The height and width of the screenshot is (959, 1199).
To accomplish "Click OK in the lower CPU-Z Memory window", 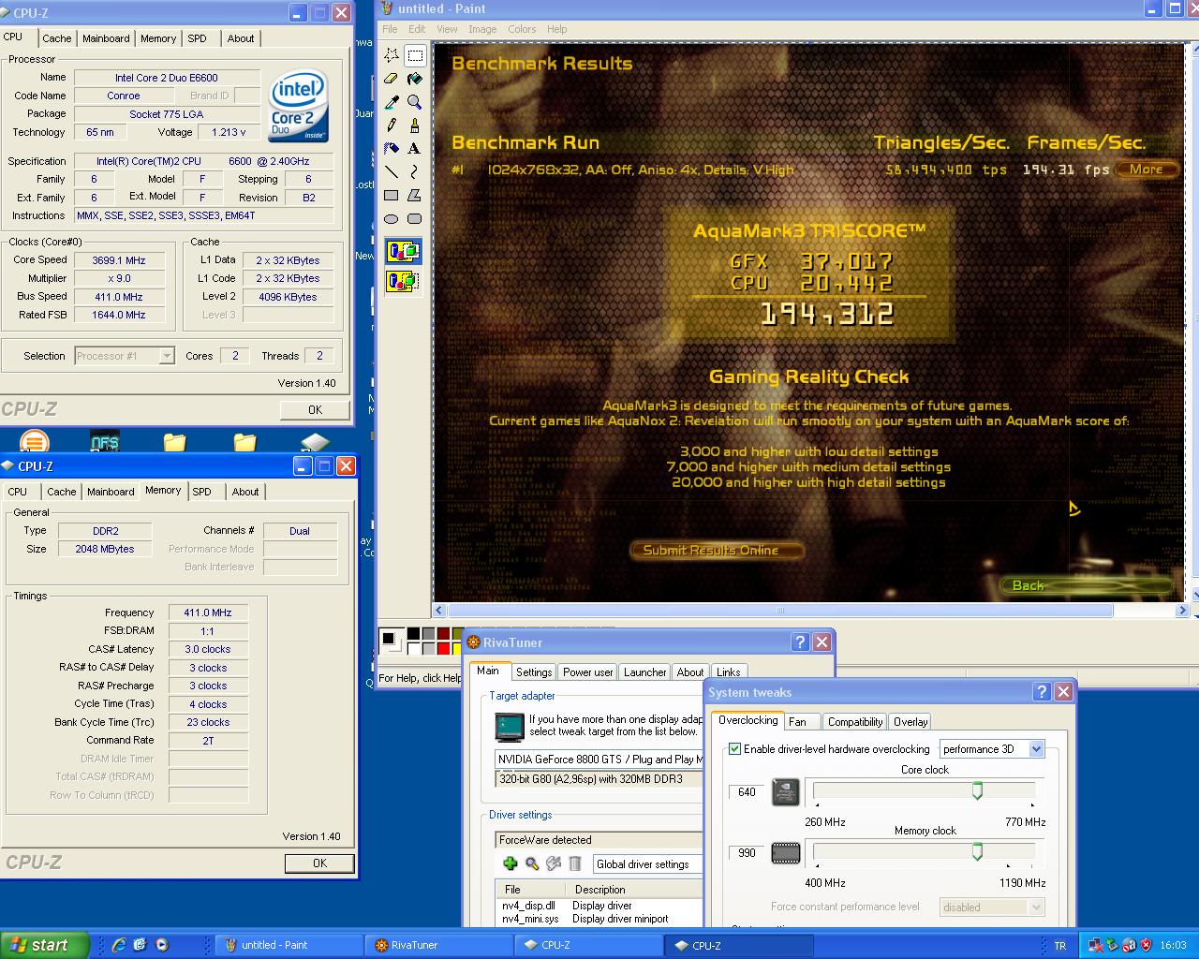I will (x=319, y=863).
